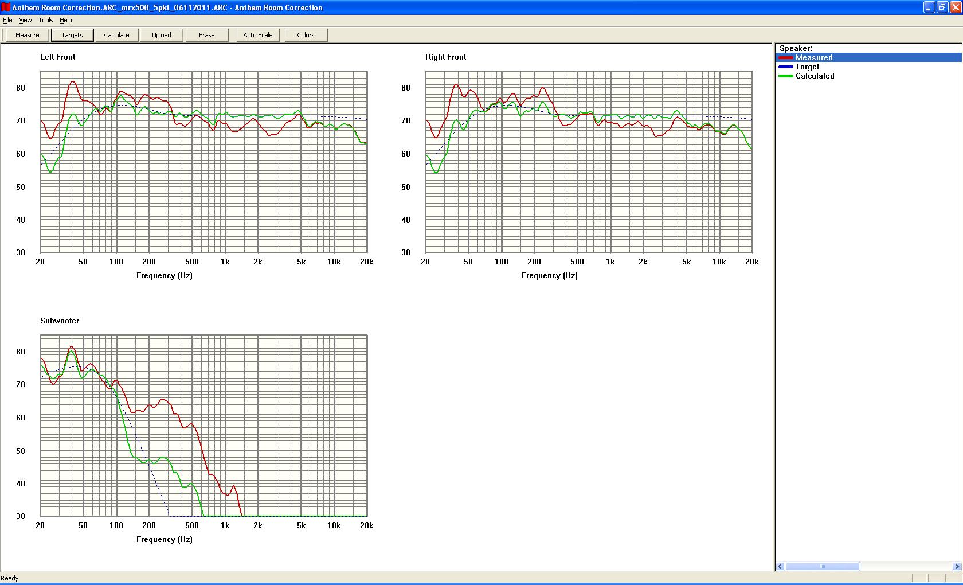The image size is (963, 585).
Task: Select the Target entry in Speaker legend
Action: click(x=807, y=67)
